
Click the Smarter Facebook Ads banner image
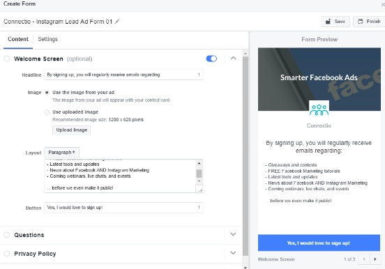[319, 79]
